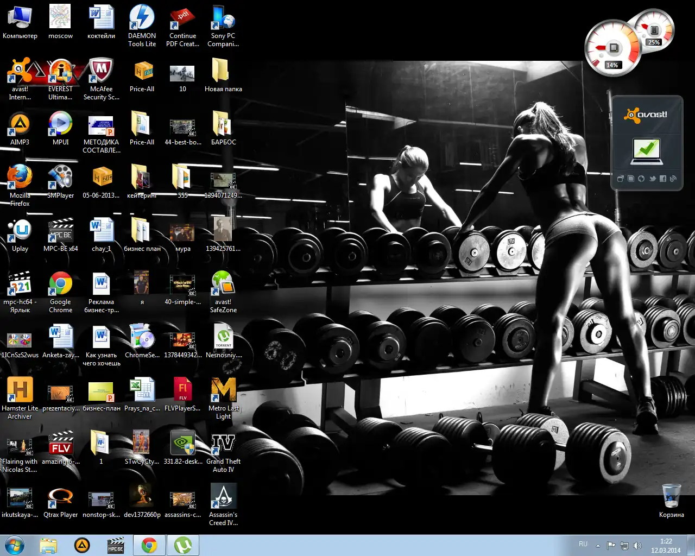Open the volume speaker tray icon
This screenshot has width=695, height=556.
637,545
